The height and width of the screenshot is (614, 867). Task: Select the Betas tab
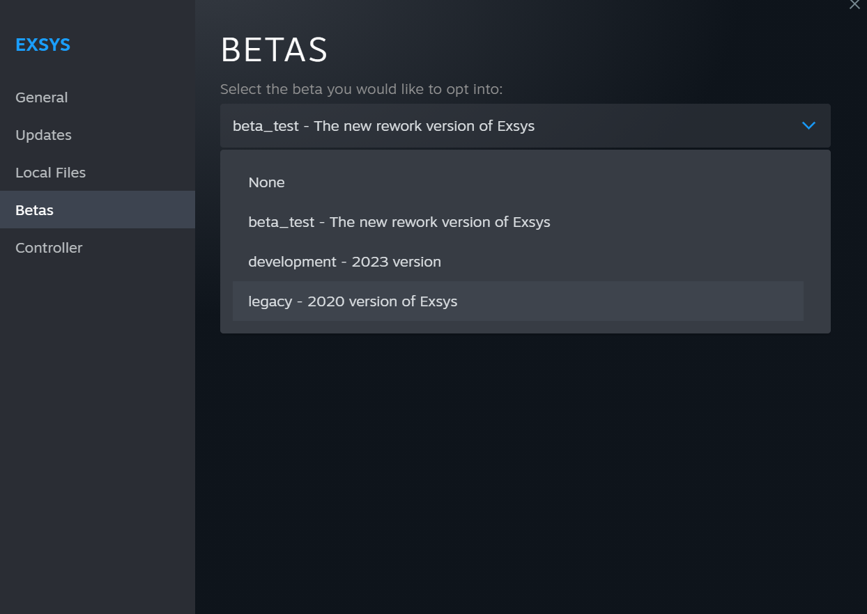pos(98,210)
